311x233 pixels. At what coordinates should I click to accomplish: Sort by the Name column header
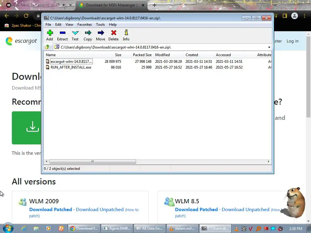coord(68,55)
